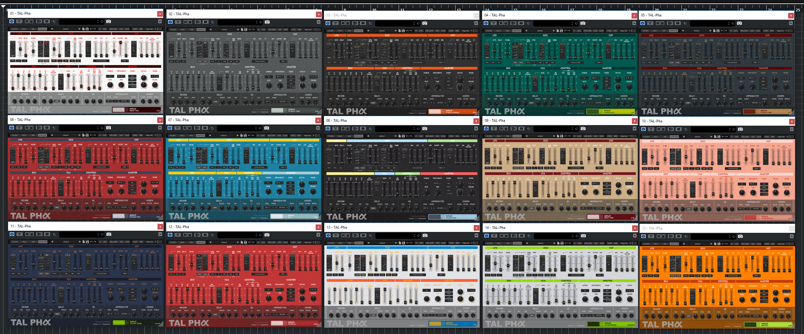Select square waveform in LFO selector, 01 - TAL-Pha

[13, 50]
